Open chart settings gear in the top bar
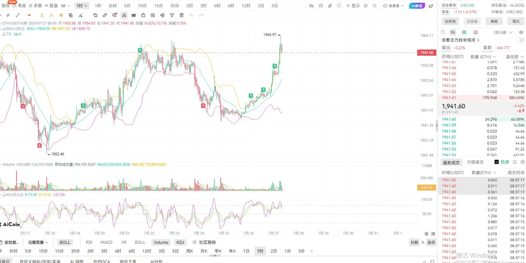 [365, 6]
